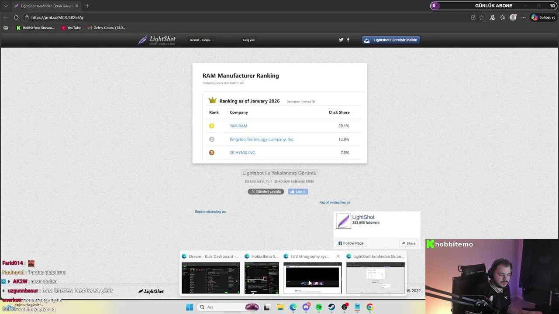Open the HobbitEmo Stream bookmark
This screenshot has width=559, height=314.
point(35,28)
